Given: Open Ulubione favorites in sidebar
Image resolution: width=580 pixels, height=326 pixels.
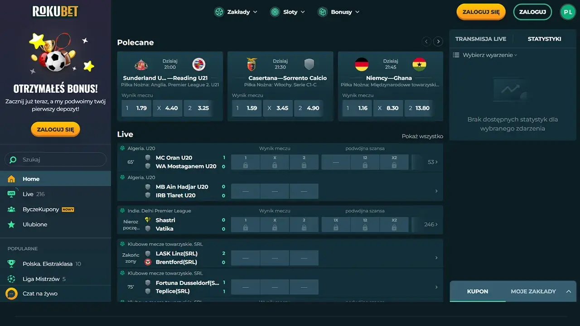Looking at the screenshot, I should click(55, 224).
